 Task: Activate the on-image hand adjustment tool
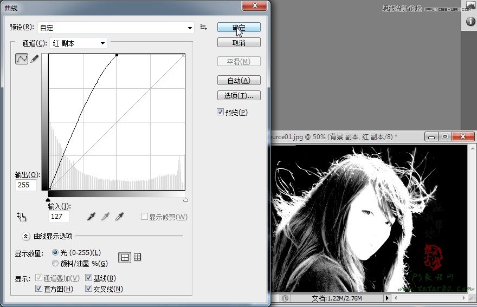coord(21,217)
